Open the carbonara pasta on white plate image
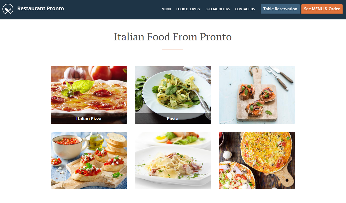This screenshot has width=346, height=203. 173,161
